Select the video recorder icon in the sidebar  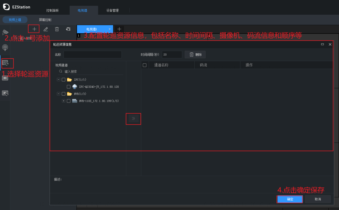[x=5, y=78]
